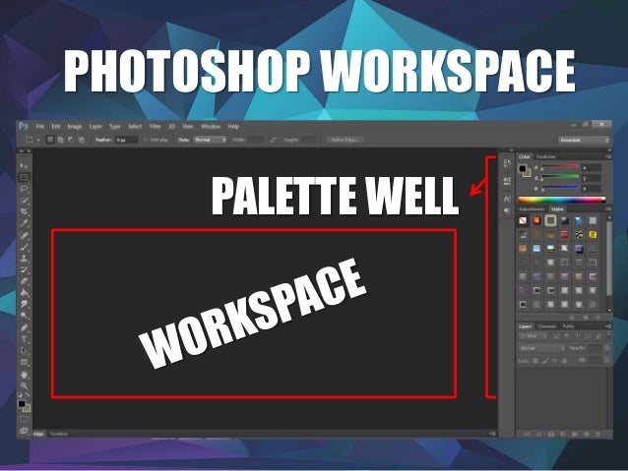Select the Eraser tool

pos(24,281)
